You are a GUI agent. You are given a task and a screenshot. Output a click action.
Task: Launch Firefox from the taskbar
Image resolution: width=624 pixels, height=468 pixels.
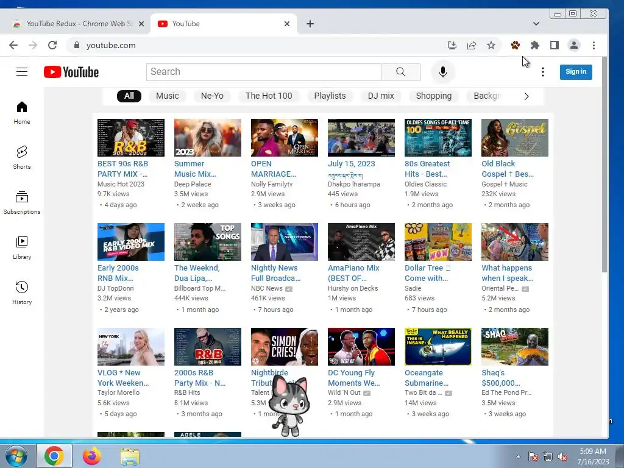click(x=91, y=456)
